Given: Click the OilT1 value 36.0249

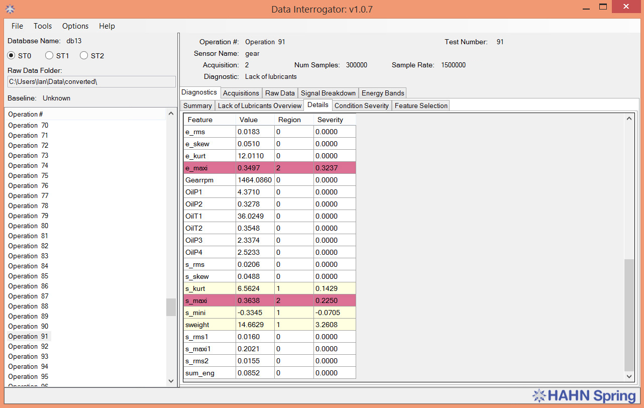Looking at the screenshot, I should pos(255,216).
